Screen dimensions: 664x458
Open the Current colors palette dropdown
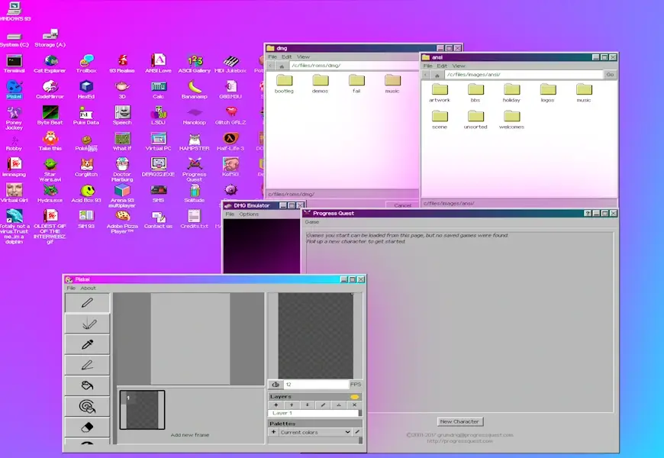[x=314, y=432]
